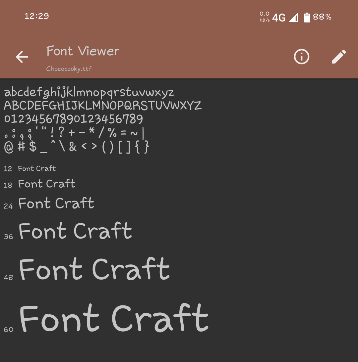
Task: Tap the size 60 Font Craft sample
Action: 114,318
